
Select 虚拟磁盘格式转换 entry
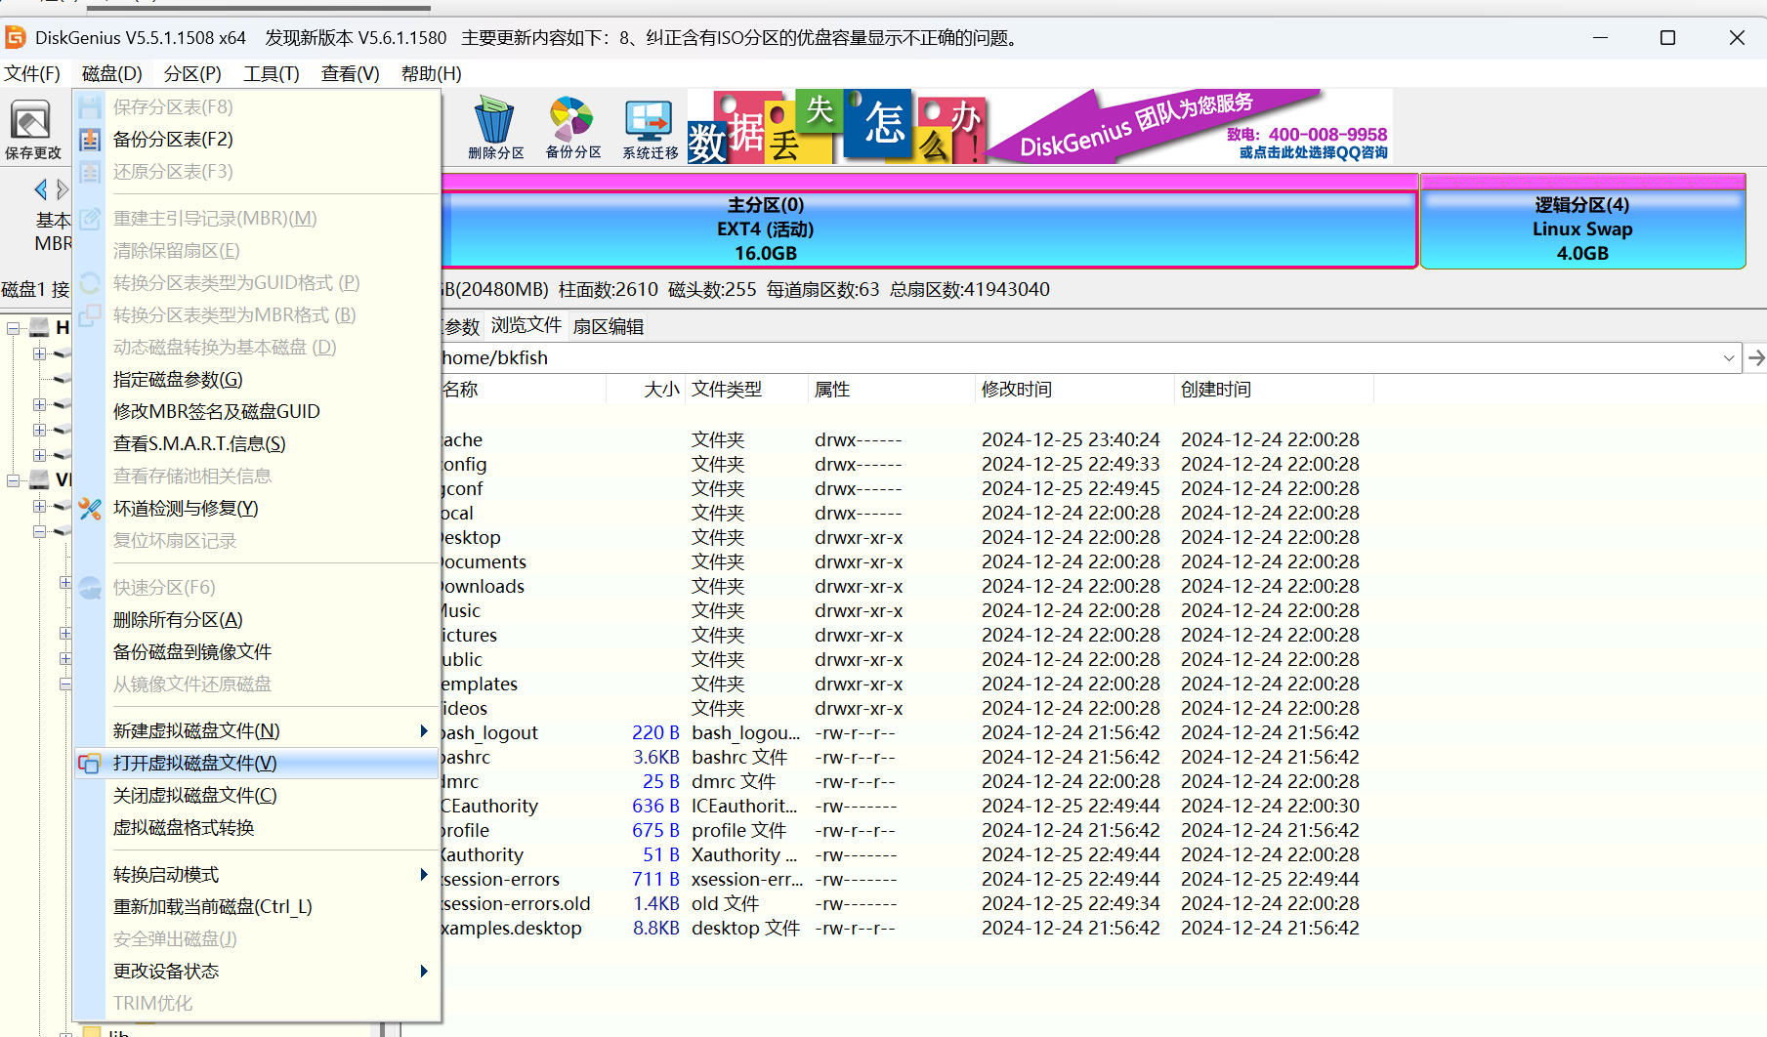pos(257,828)
